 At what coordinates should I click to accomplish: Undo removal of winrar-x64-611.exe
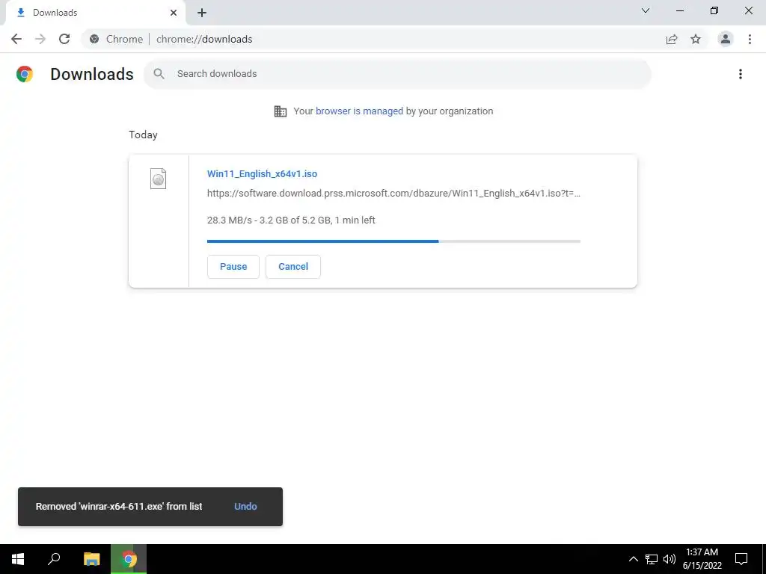click(x=245, y=507)
